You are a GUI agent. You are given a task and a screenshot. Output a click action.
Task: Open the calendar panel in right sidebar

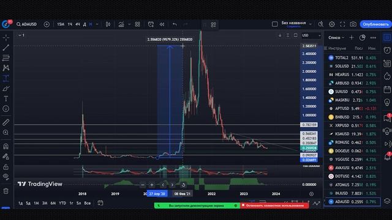(x=387, y=90)
